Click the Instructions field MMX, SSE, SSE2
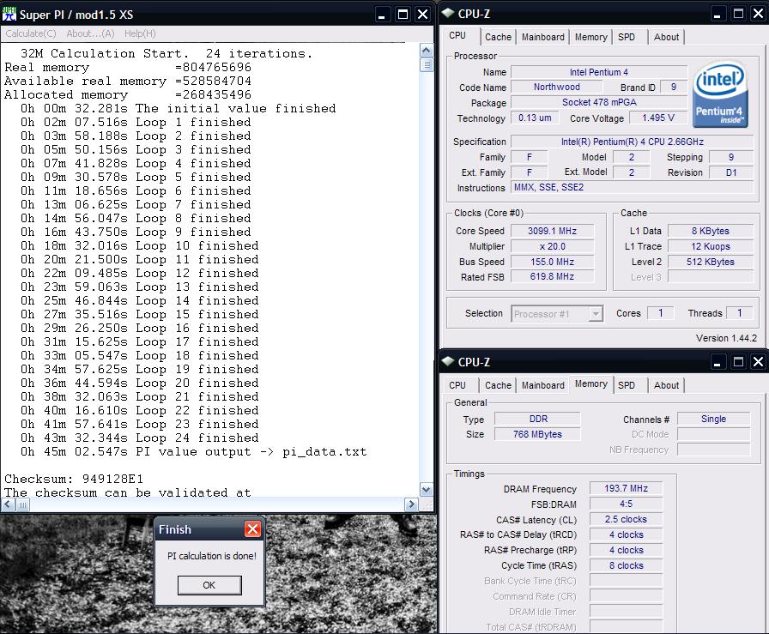769x634 pixels. click(x=633, y=187)
